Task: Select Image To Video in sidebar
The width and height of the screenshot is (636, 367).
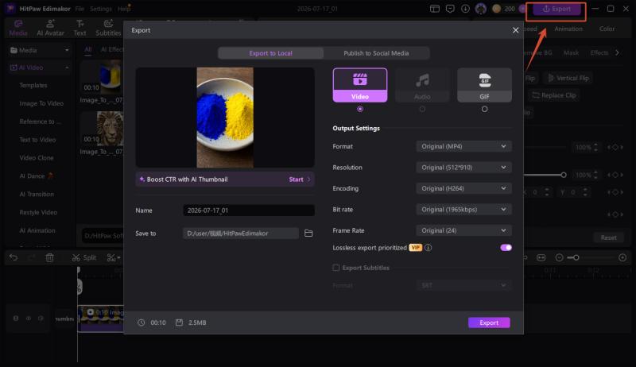Action: point(41,103)
